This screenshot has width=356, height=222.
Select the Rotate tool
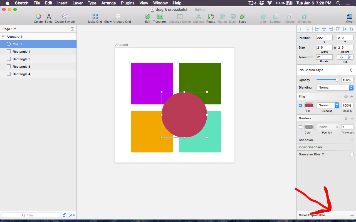coord(211,17)
